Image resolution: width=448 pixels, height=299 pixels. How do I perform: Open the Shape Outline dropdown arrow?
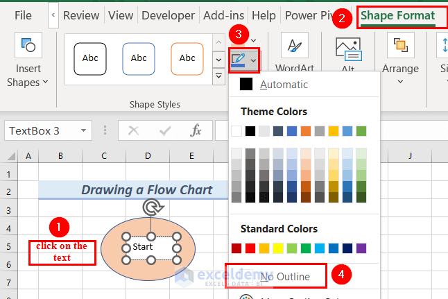pyautogui.click(x=253, y=60)
